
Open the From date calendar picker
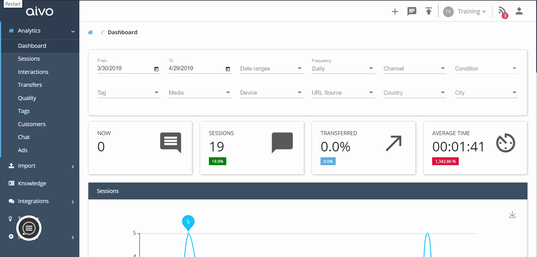(156, 69)
